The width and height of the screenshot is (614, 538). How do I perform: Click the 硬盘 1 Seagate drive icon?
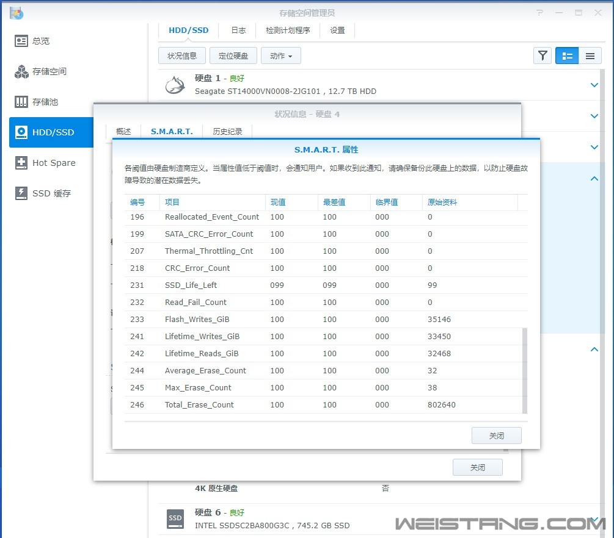pyautogui.click(x=175, y=85)
